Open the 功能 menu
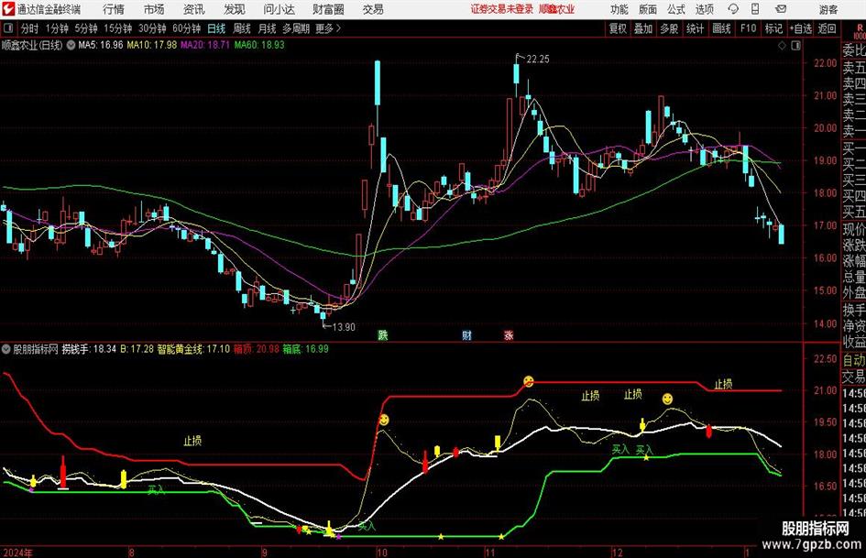The height and width of the screenshot is (558, 866). pyautogui.click(x=619, y=9)
